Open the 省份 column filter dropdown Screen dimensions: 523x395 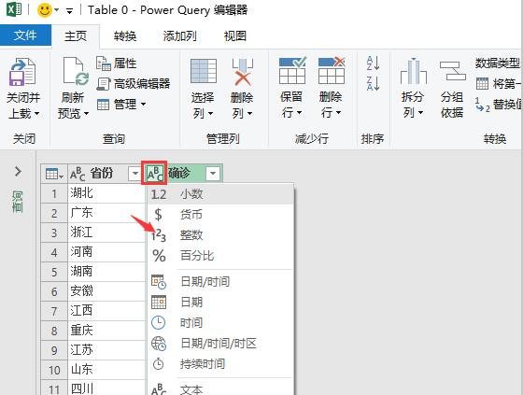[134, 174]
